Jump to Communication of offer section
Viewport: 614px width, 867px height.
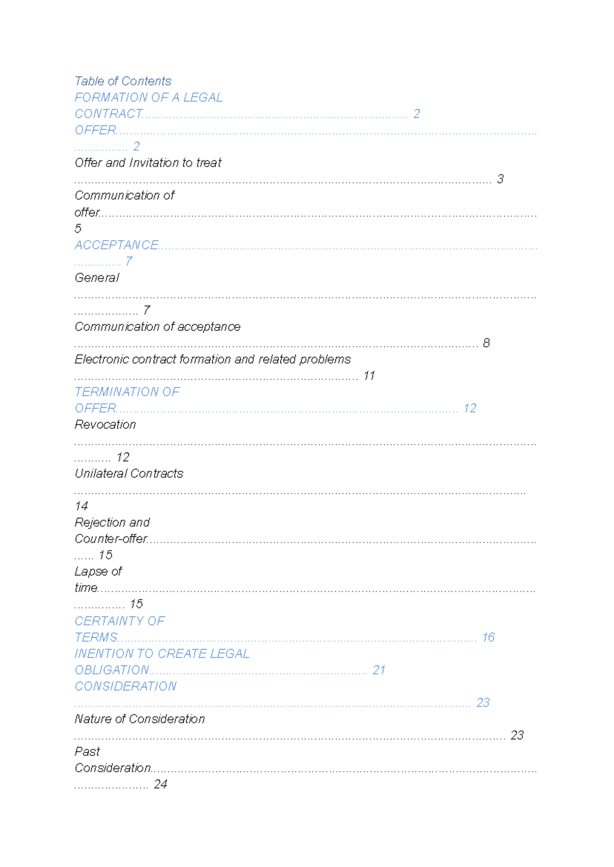pos(124,196)
